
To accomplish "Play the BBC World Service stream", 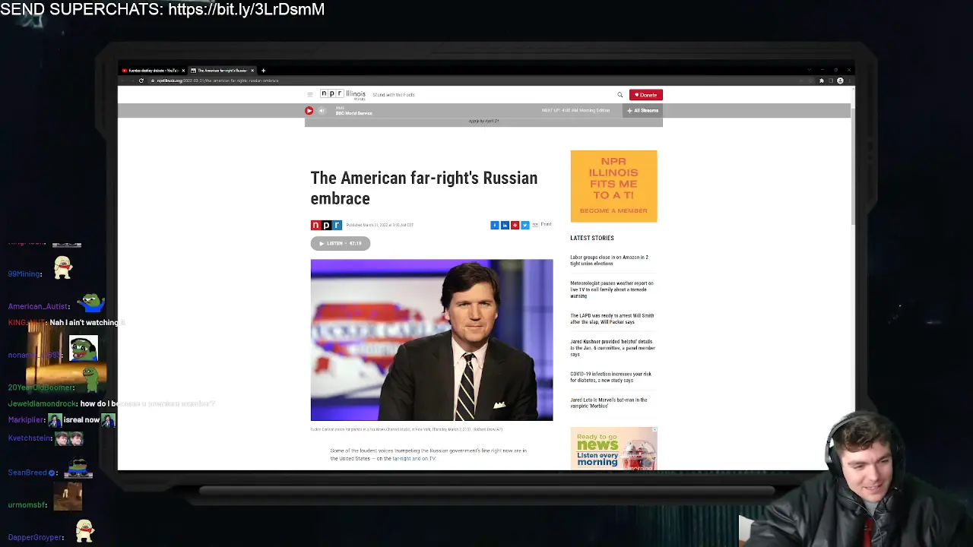I will 309,111.
